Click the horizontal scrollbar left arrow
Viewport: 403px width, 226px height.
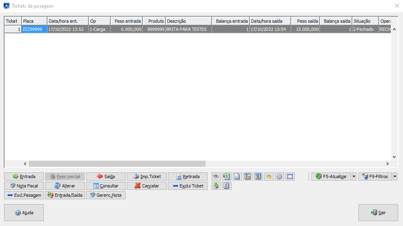[25, 164]
